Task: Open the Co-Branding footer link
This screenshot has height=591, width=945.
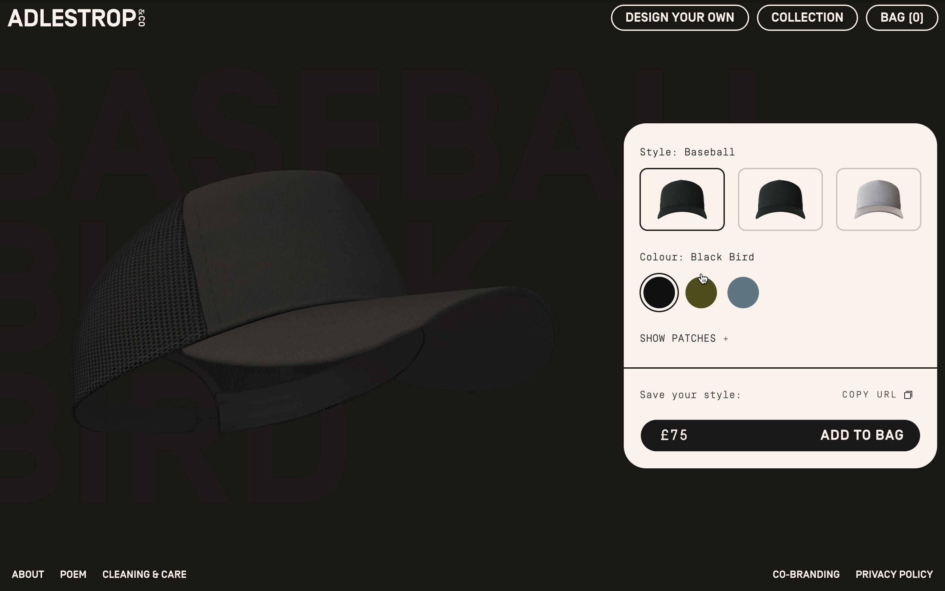Action: 806,574
